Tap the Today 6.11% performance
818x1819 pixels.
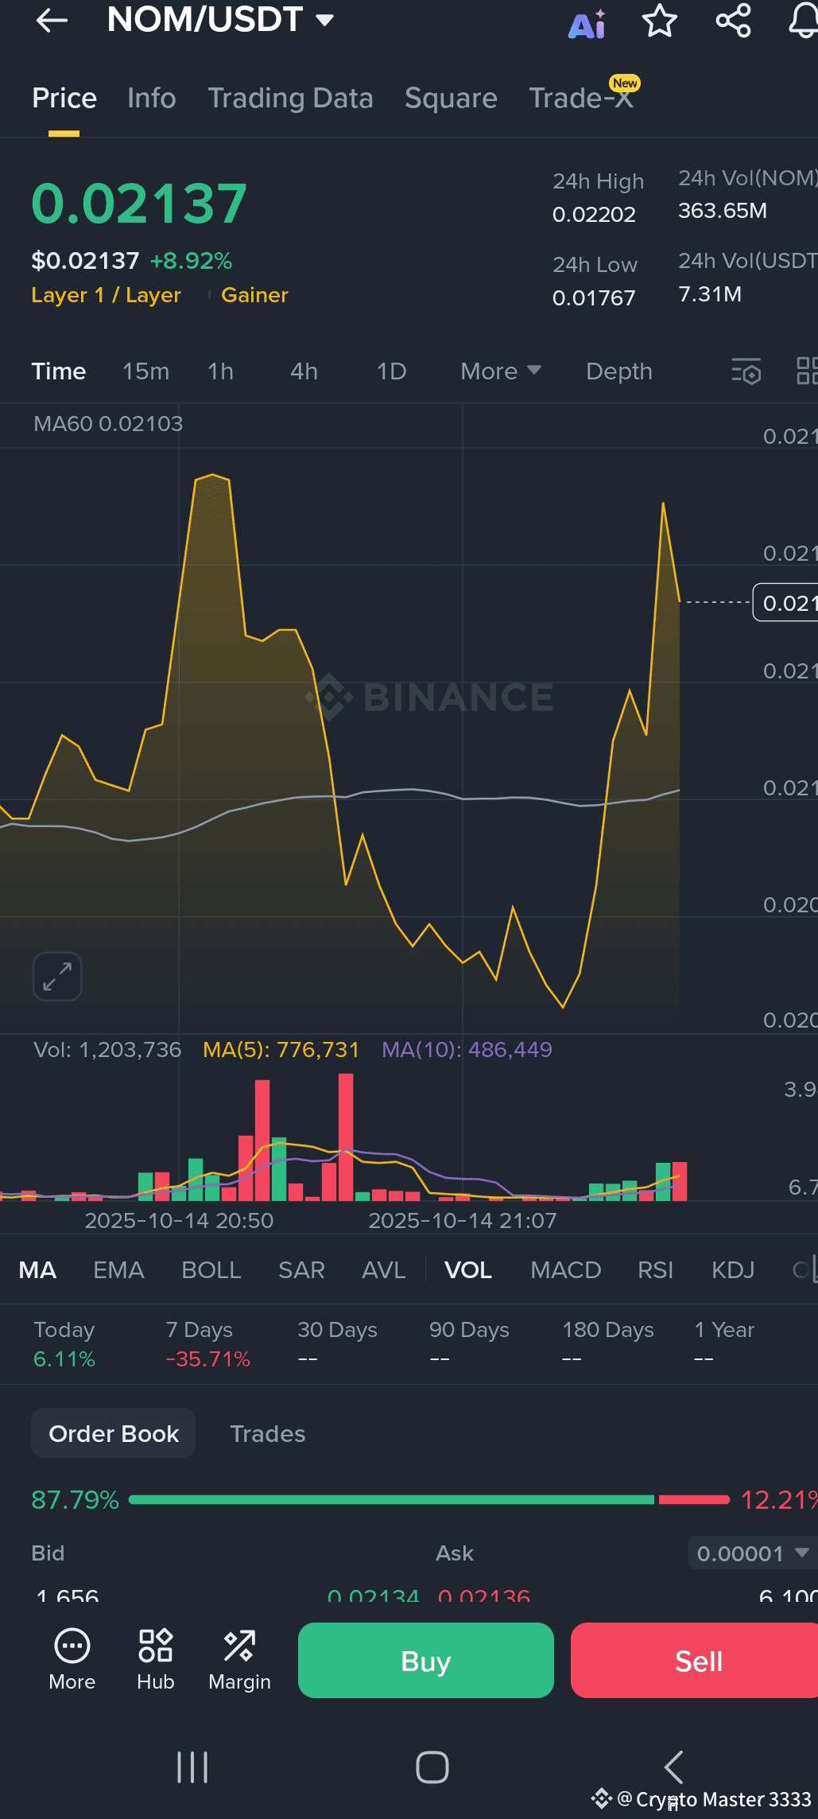(64, 1344)
